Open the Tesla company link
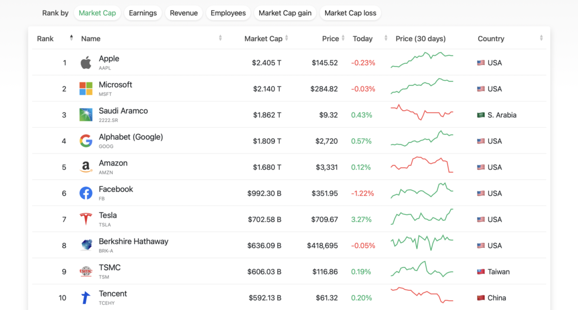 (108, 215)
